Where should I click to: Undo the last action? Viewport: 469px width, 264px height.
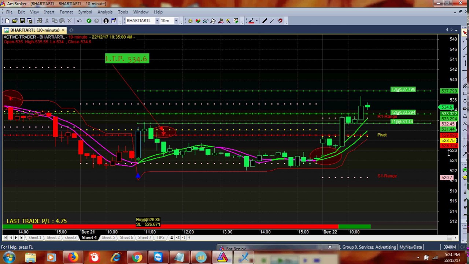pos(79,21)
